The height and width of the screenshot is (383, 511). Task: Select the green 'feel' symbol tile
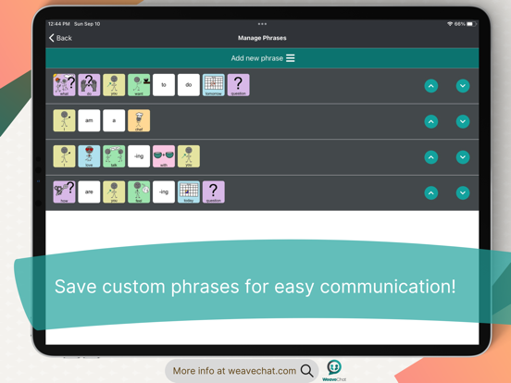tap(139, 192)
